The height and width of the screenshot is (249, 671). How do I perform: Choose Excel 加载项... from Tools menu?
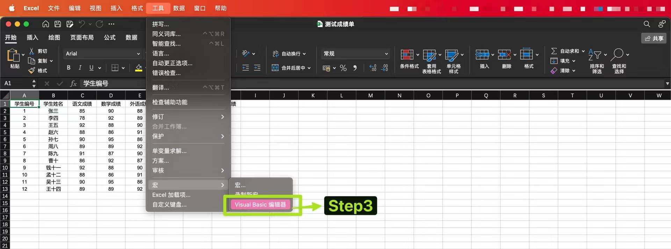click(188, 195)
